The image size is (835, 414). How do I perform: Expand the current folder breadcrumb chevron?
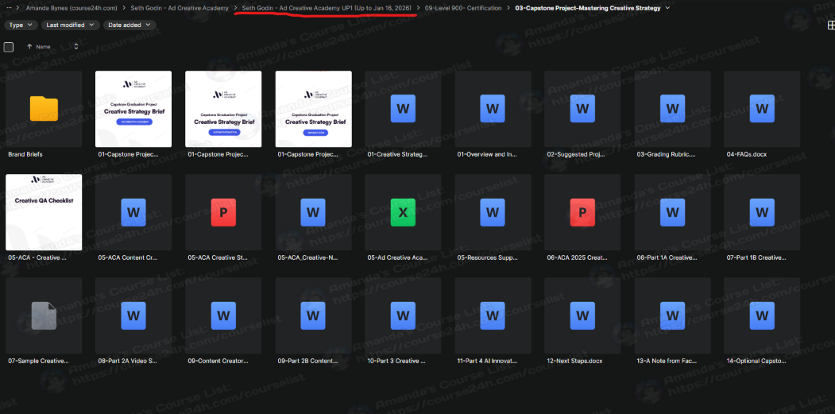pos(667,8)
